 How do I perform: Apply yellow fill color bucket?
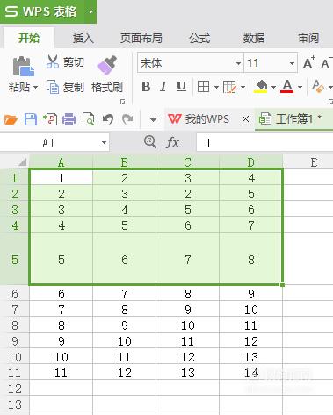pyautogui.click(x=261, y=87)
